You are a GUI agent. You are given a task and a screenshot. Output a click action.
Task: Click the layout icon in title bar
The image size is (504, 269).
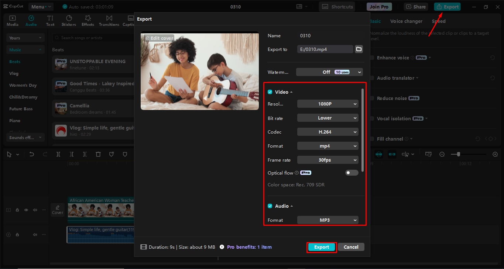[299, 7]
